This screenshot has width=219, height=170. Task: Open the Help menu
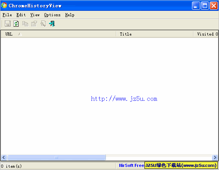click(x=70, y=15)
